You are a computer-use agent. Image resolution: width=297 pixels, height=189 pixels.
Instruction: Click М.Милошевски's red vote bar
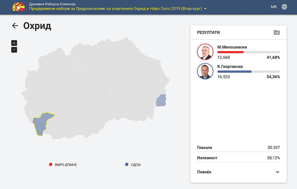point(230,52)
